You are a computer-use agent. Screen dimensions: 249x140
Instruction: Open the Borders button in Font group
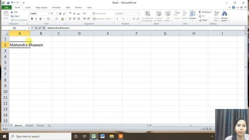click(48, 19)
